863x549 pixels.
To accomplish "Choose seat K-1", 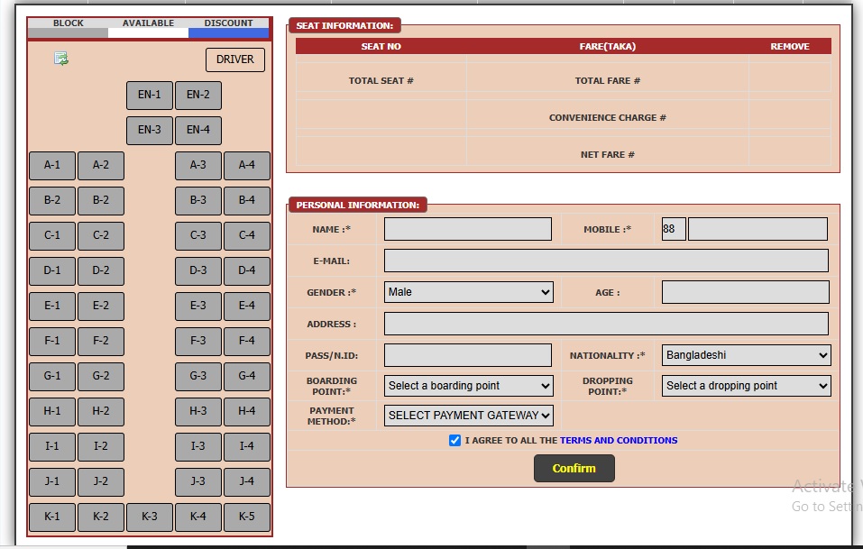I will (52, 517).
